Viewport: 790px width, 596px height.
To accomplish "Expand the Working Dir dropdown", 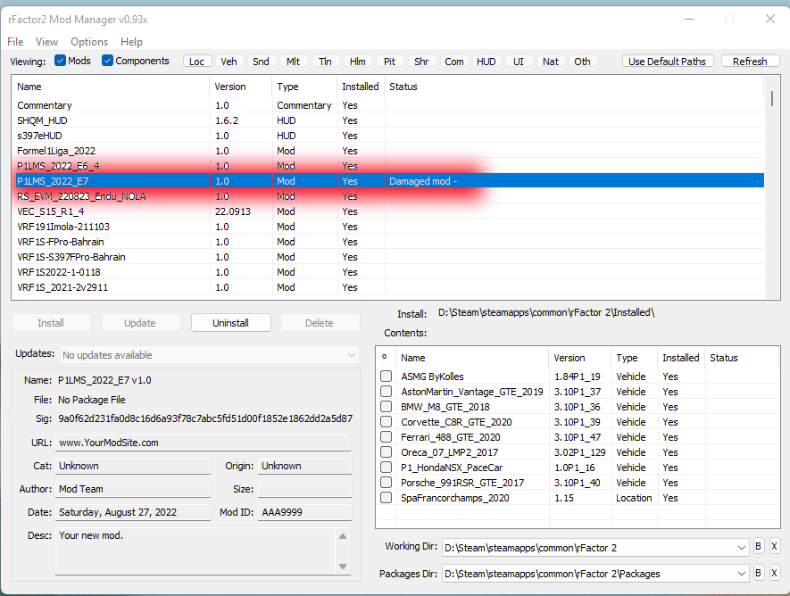I will pyautogui.click(x=742, y=547).
